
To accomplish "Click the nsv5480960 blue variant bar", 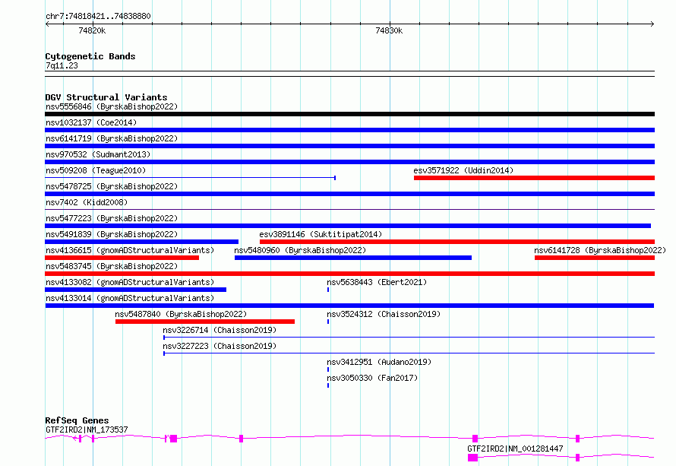I will click(353, 258).
